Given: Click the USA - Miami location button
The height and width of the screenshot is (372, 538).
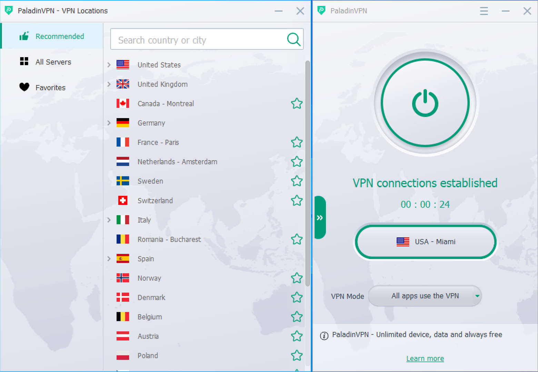Looking at the screenshot, I should (x=426, y=241).
